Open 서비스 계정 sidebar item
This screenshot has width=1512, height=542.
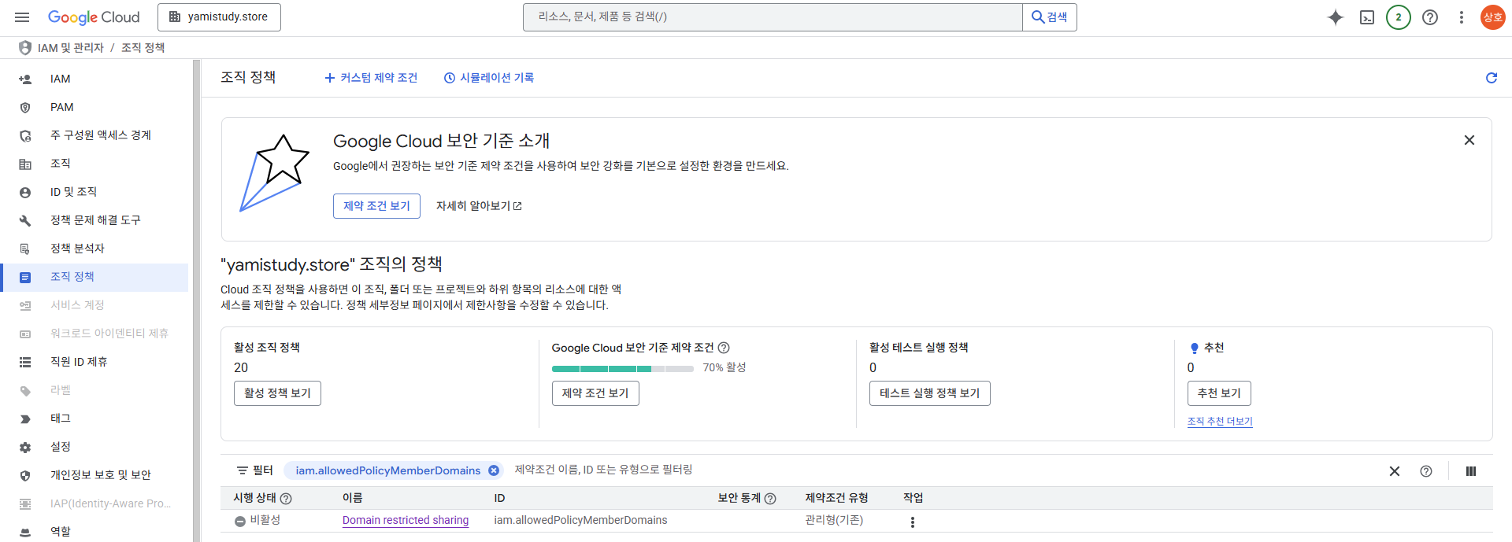(x=94, y=305)
